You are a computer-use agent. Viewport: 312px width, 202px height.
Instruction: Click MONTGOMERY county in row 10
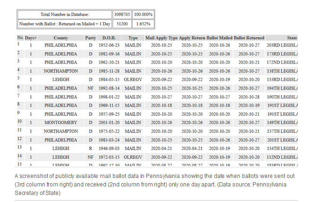pyautogui.click(x=61, y=122)
